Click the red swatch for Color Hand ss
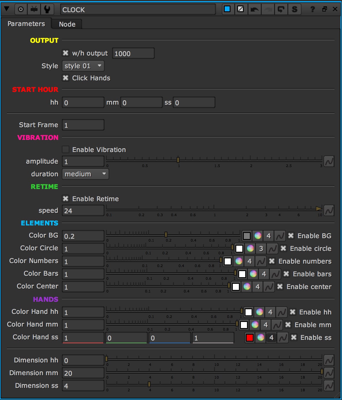The height and width of the screenshot is (400, 342). 250,338
